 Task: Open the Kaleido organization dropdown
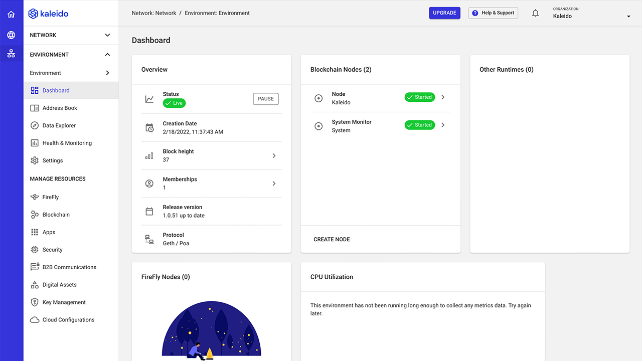(x=627, y=16)
